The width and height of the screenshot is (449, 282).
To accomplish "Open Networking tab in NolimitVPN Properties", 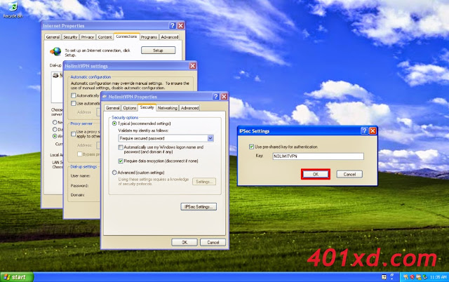I will [x=167, y=108].
